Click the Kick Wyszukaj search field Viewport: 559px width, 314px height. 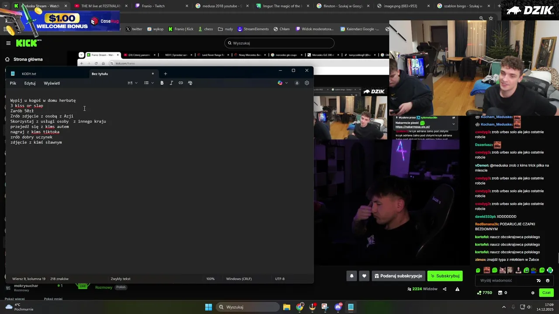[279, 43]
